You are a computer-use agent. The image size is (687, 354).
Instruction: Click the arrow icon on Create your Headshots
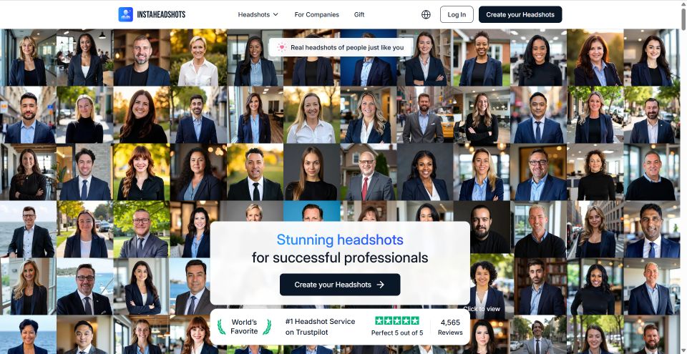(380, 285)
